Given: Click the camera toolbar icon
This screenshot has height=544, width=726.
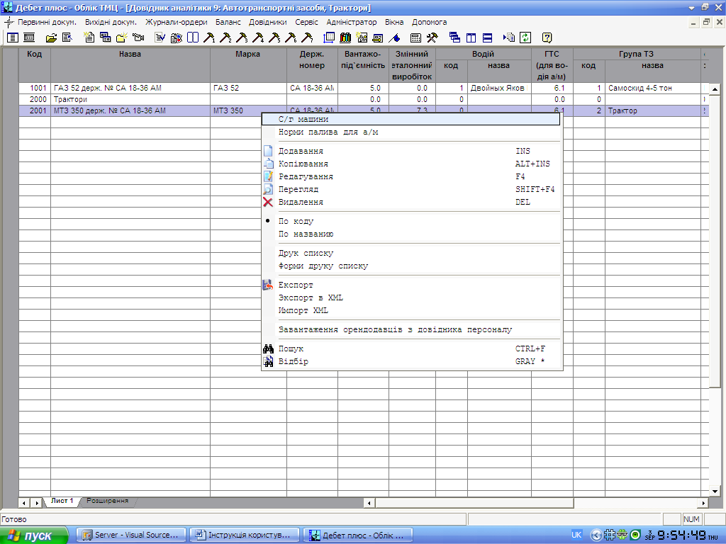Looking at the screenshot, I should 138,38.
